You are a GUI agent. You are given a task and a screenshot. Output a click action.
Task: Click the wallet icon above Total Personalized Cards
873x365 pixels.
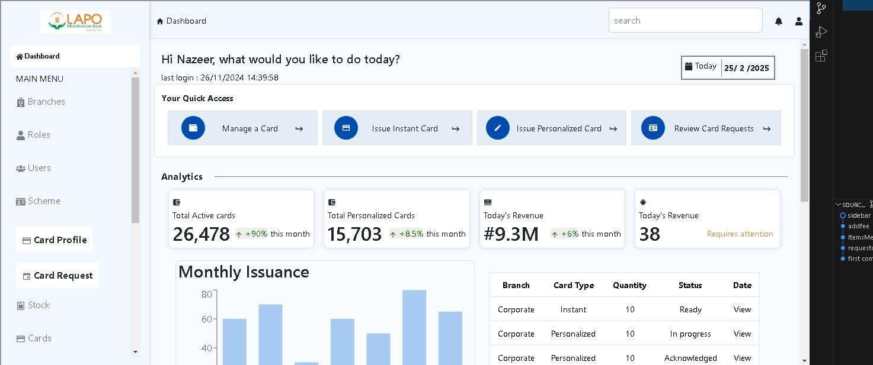(331, 202)
